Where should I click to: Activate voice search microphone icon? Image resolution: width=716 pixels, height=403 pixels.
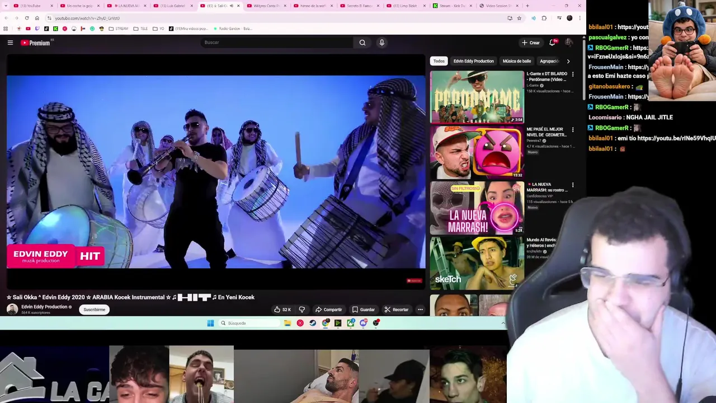point(381,43)
